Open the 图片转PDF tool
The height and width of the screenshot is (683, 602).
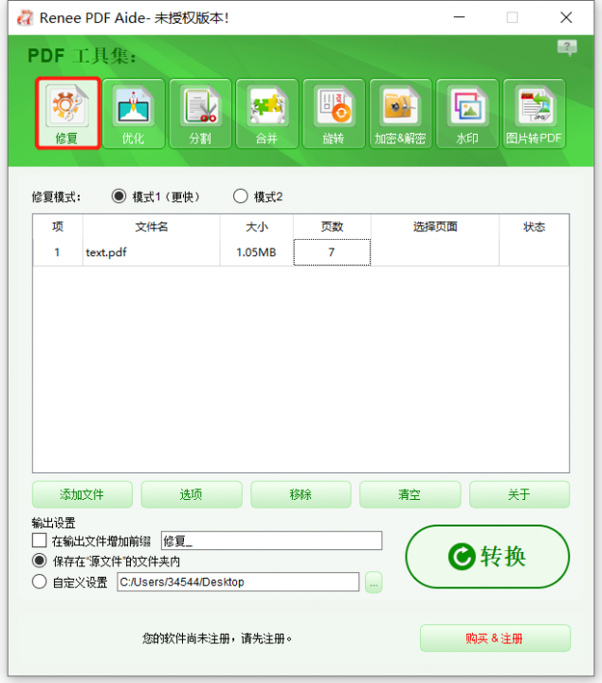(x=534, y=113)
